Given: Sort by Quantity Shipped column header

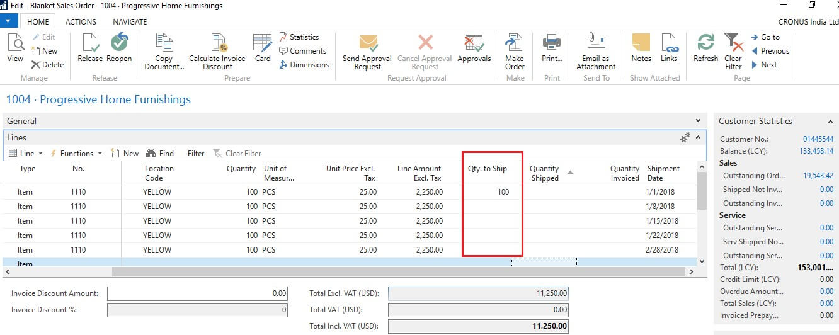Looking at the screenshot, I should (544, 173).
